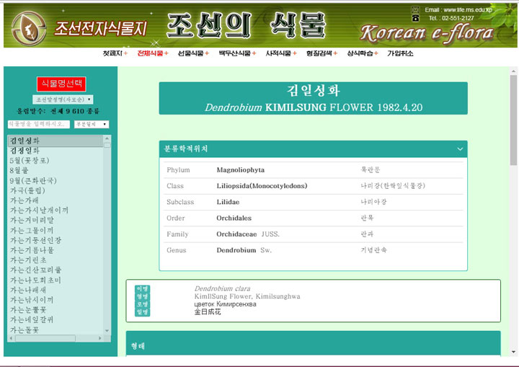This screenshot has height=367, width=519.
Task: Select 가는낚시이끼 in plant list
Action: [32, 300]
